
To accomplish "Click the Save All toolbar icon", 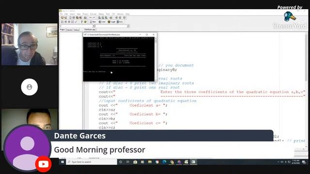I will (77, 17).
